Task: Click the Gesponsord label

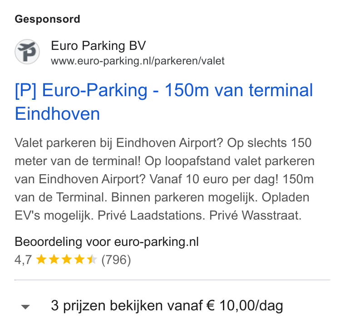Action: pos(47,19)
